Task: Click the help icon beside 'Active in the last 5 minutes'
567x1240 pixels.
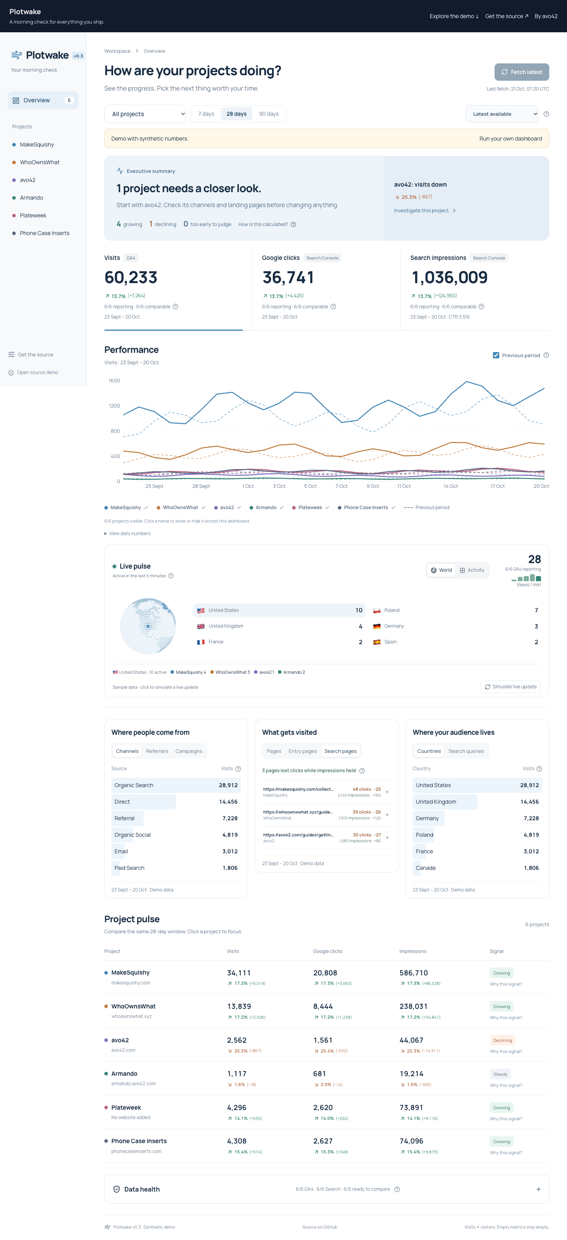Action: pyautogui.click(x=170, y=576)
